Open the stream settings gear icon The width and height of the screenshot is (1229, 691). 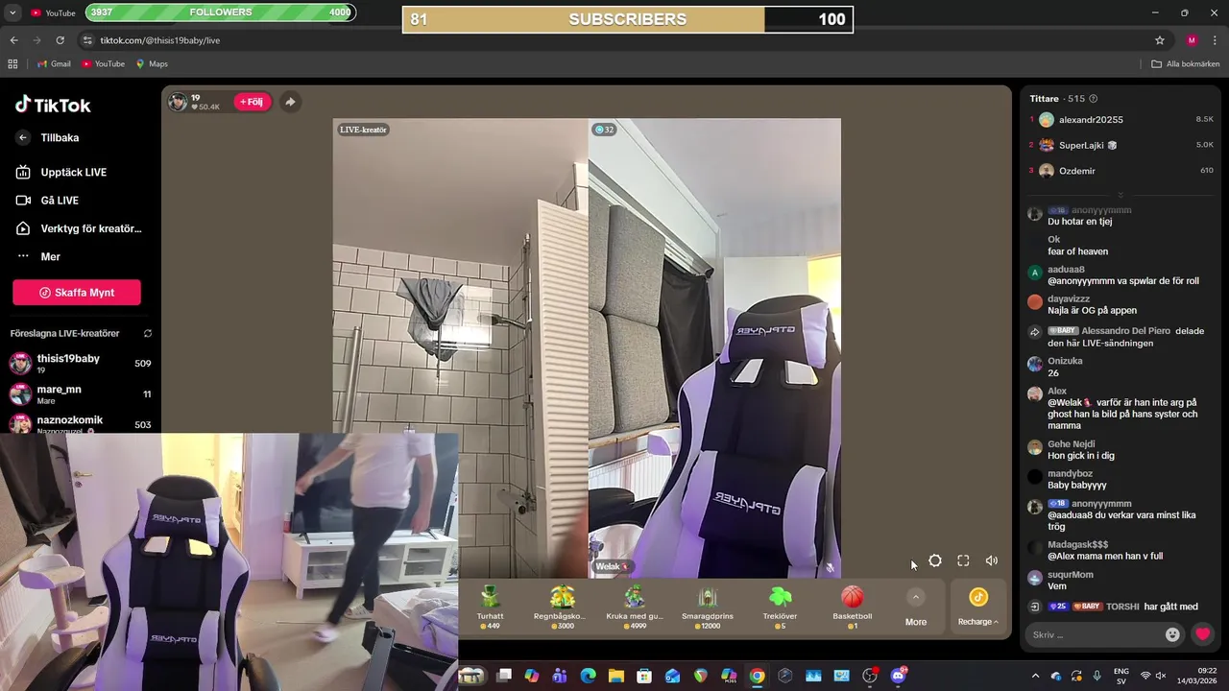coord(935,560)
